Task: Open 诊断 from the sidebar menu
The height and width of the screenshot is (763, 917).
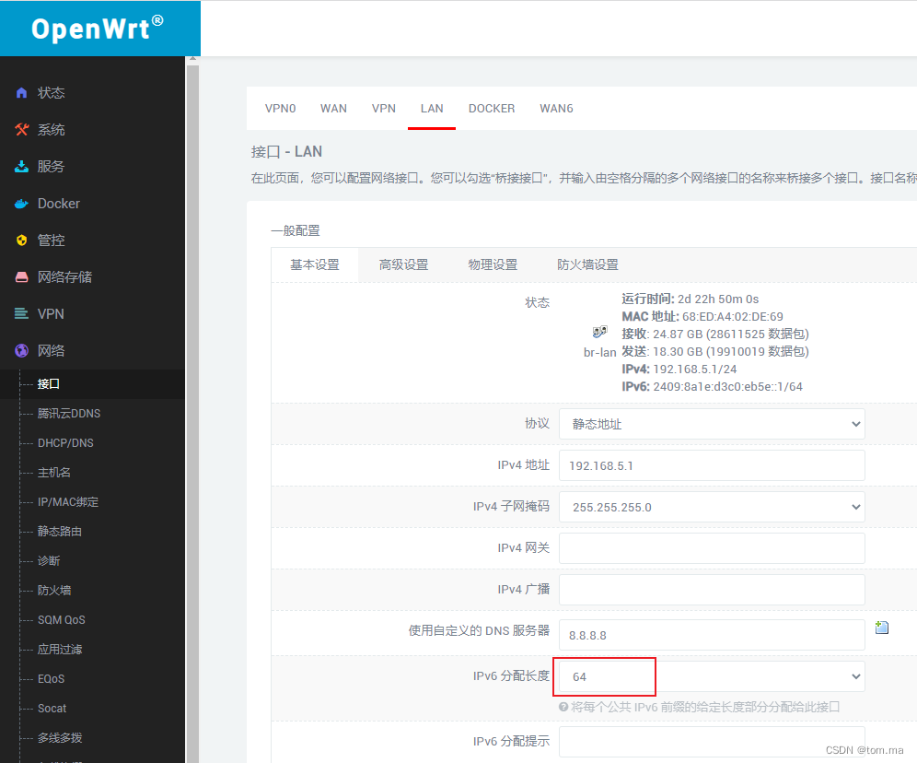Action: 47,560
